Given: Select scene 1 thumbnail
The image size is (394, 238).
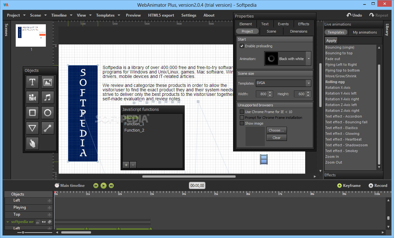Looking at the screenshot, I should 31,35.
